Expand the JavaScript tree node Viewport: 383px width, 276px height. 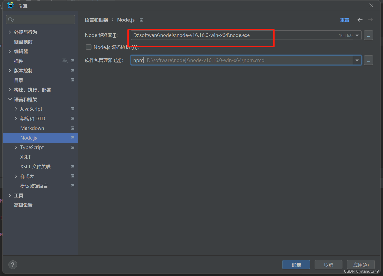tap(16, 109)
